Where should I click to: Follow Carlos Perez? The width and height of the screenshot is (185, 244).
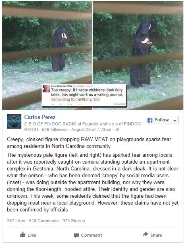[158, 120]
